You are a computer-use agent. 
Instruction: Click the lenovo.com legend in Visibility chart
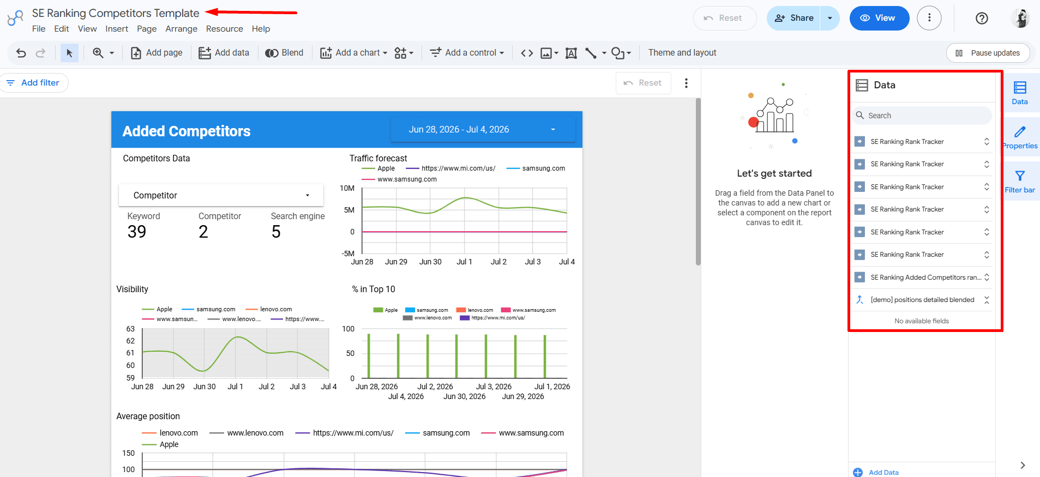click(268, 309)
